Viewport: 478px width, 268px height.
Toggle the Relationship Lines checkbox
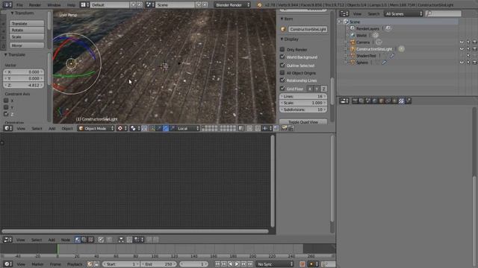pyautogui.click(x=282, y=80)
